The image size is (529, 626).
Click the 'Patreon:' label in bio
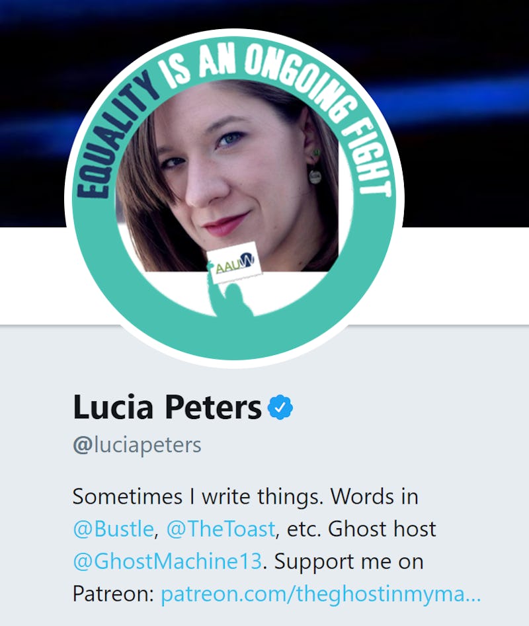(x=113, y=594)
